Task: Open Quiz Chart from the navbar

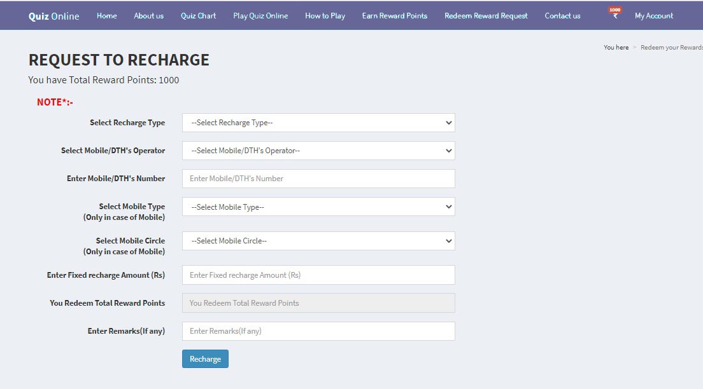Action: [198, 16]
